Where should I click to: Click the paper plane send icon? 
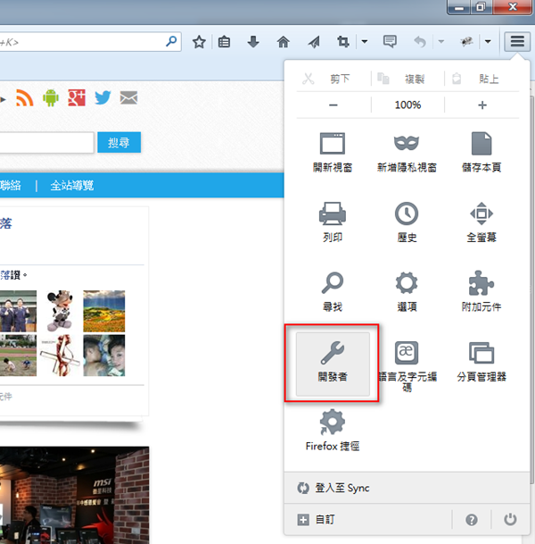314,42
